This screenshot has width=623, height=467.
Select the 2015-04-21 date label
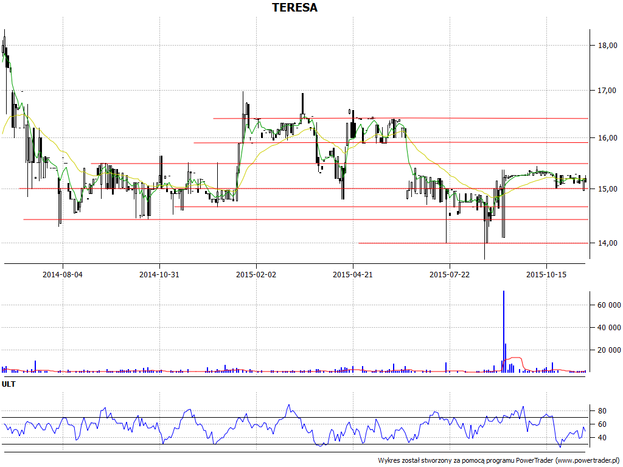[x=353, y=274]
